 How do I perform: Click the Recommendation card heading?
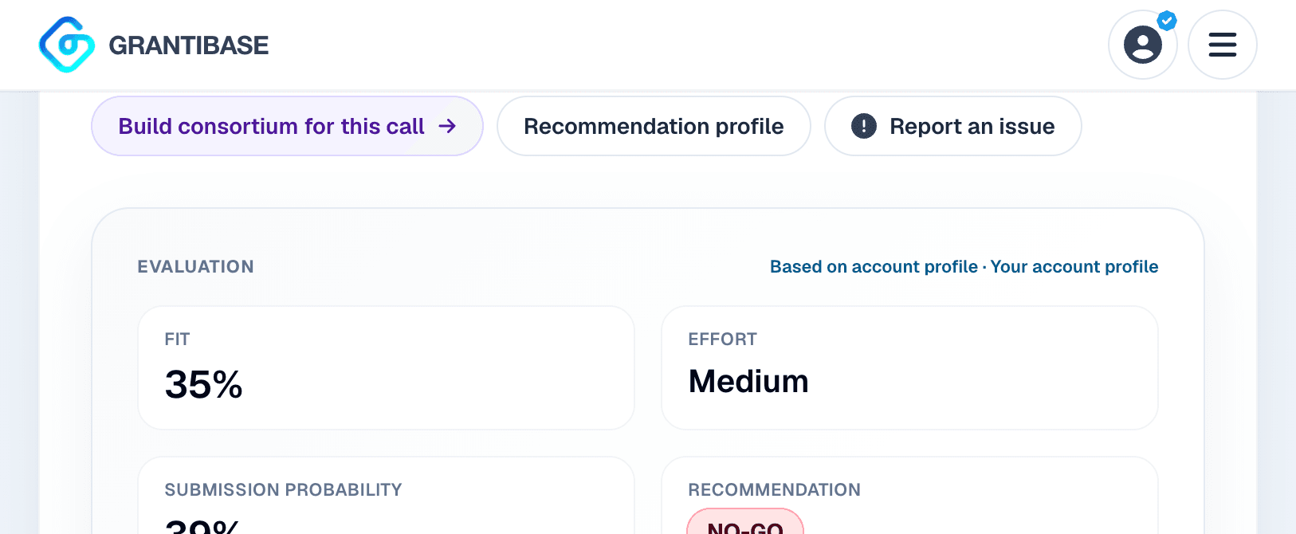click(775, 490)
